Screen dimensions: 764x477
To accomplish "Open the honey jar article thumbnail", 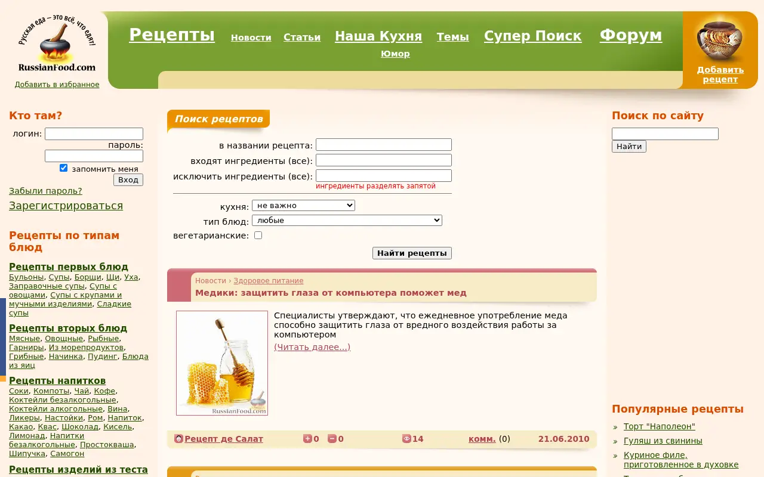I will point(222,363).
